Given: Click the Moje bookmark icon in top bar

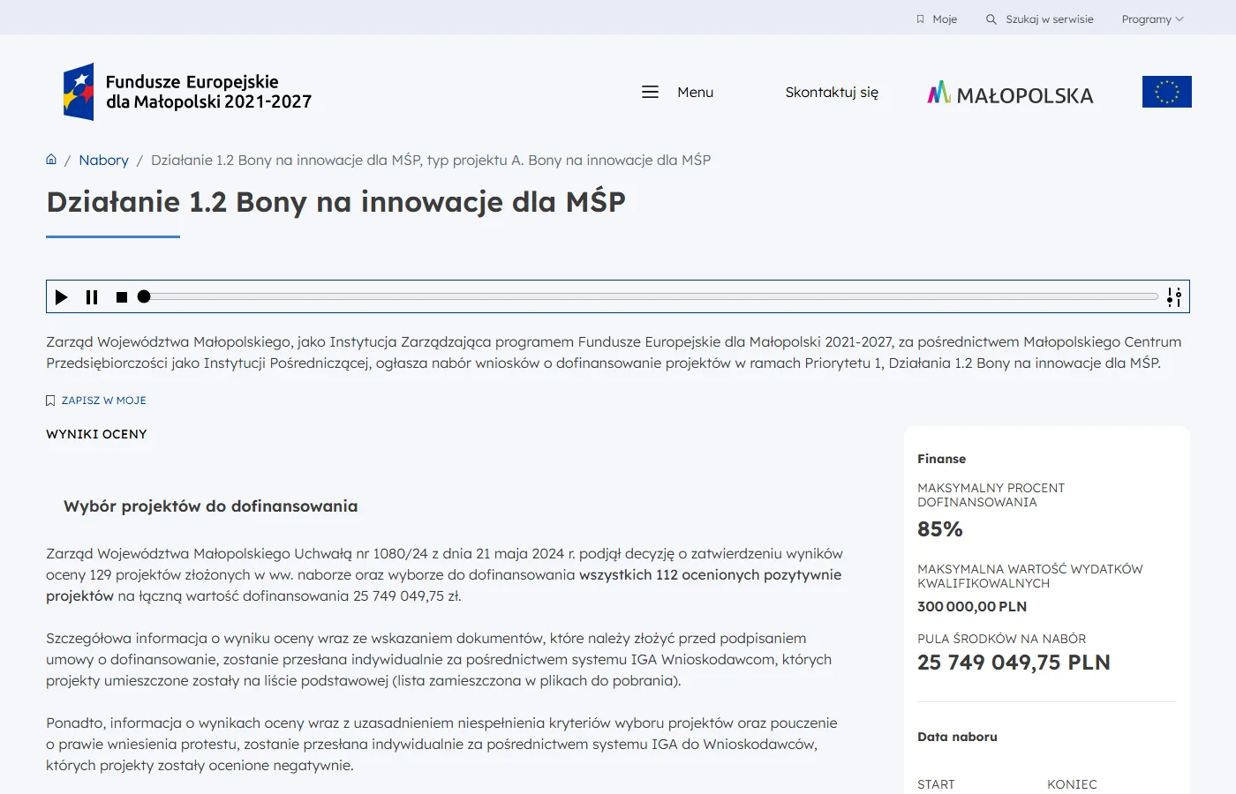Looking at the screenshot, I should (920, 19).
